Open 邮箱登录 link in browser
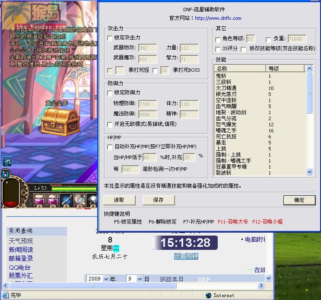Screen dimensions: 321x300 coord(21,259)
